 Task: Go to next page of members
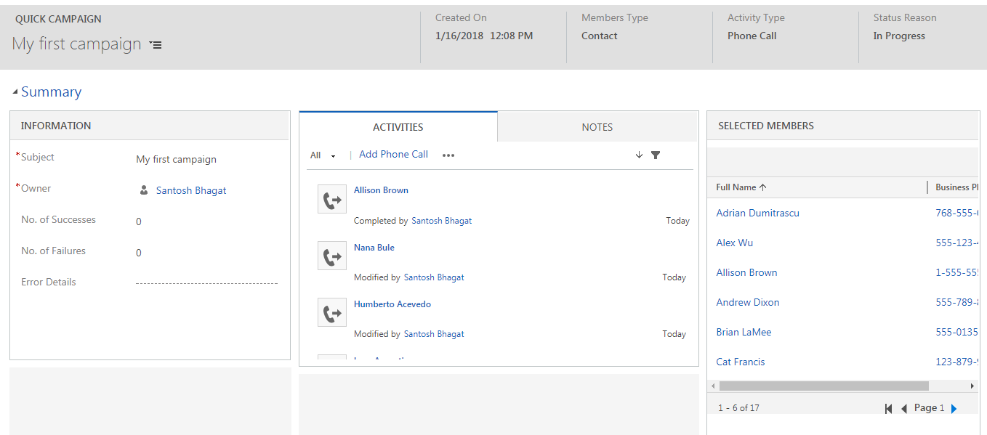[x=954, y=409]
